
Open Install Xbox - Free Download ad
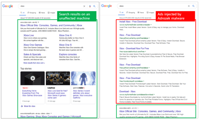[x=133, y=22]
